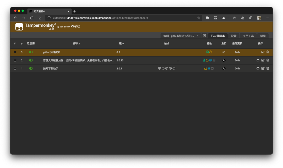Add a new script with plus tab
The width and height of the screenshot is (283, 168).
tap(204, 36)
